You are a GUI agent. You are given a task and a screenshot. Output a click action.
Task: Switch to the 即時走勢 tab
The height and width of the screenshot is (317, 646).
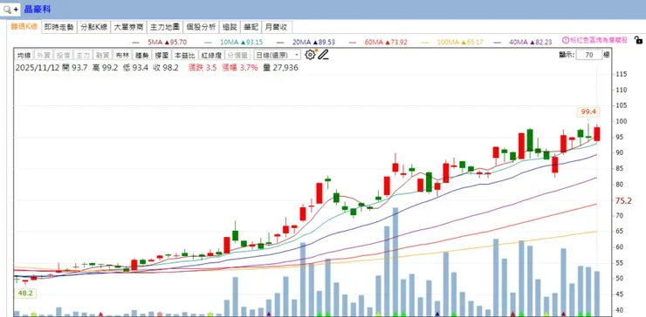(58, 28)
